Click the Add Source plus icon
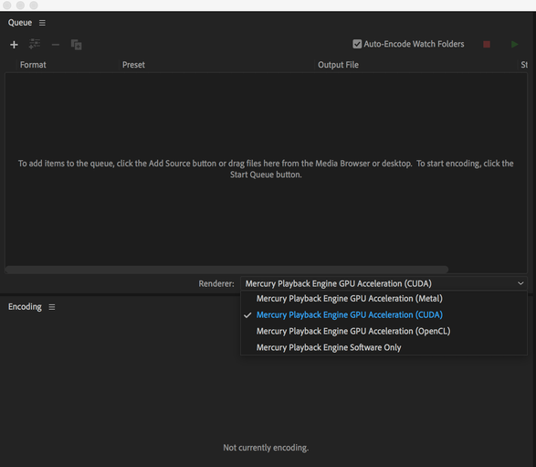This screenshot has width=536, height=467. [x=14, y=45]
